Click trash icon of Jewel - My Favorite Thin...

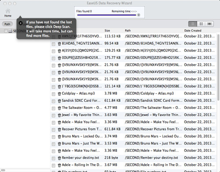[59, 115]
